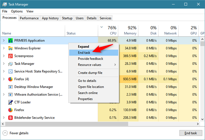Click the Bitdefender Security Service icon
This screenshot has width=205, height=140.
coord(10,118)
